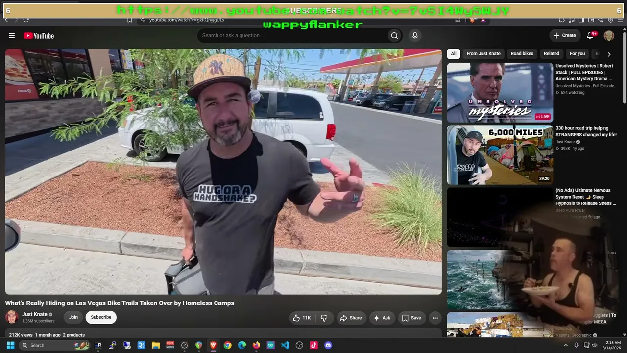Image resolution: width=627 pixels, height=353 pixels.
Task: Open the notifications bell
Action: (591, 35)
